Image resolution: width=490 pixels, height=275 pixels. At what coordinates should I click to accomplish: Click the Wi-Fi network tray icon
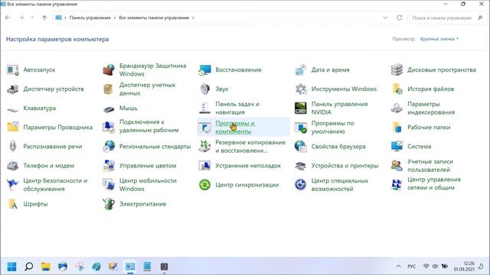426,267
